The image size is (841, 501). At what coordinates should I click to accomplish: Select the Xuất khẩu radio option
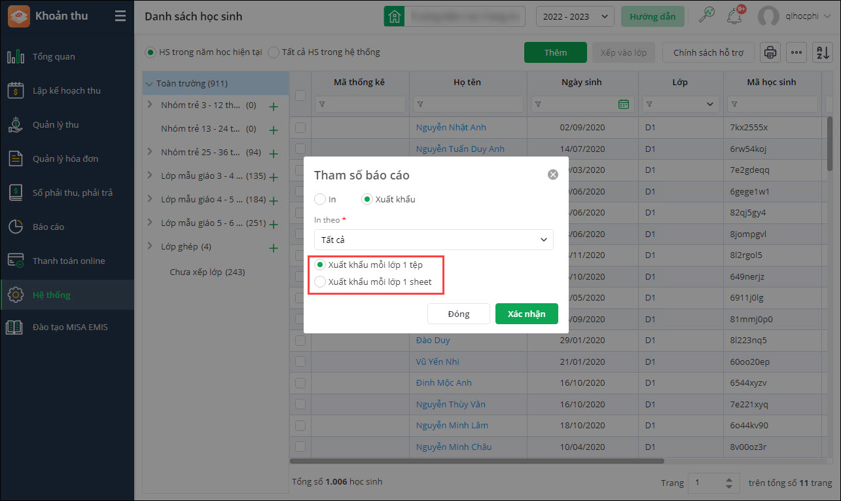367,199
